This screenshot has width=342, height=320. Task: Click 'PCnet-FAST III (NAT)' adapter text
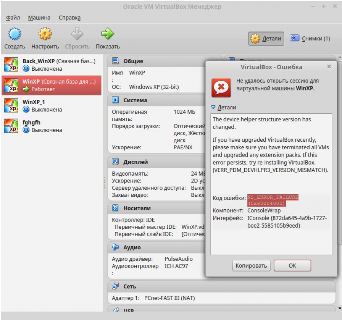(169, 298)
